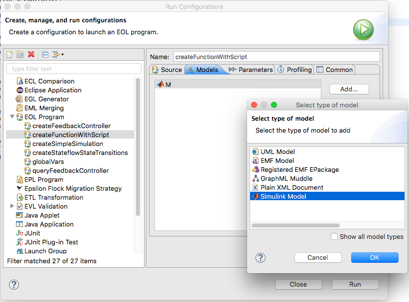Collapse the EOL Program tree branch
Viewport: 409px width, 302px height.
point(12,117)
